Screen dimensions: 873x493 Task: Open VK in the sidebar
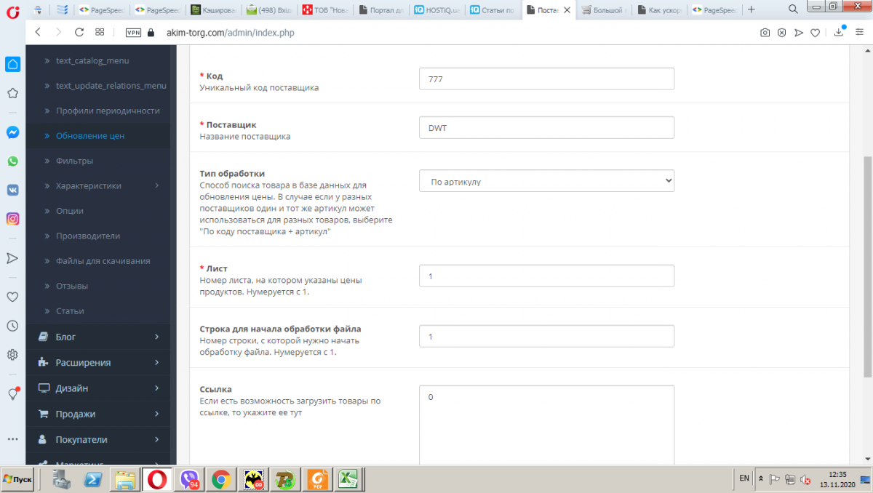(x=12, y=190)
